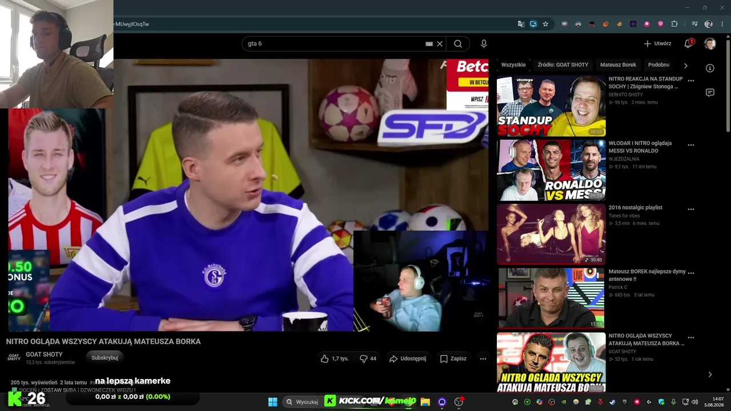The width and height of the screenshot is (731, 411).
Task: Open the 2016 nostalgic playlist thumbnail
Action: click(551, 234)
